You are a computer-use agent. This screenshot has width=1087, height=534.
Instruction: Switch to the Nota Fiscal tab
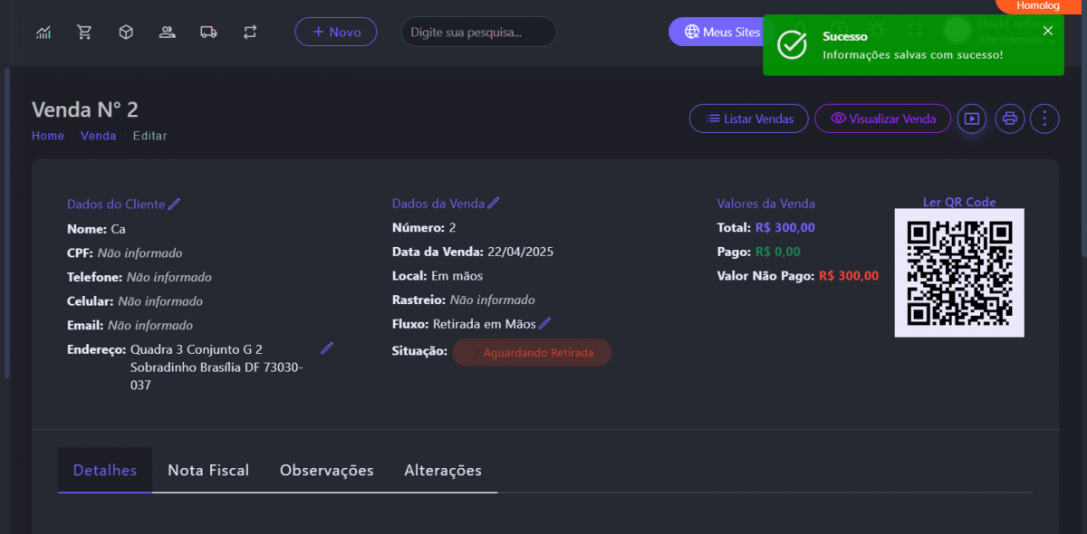point(208,471)
